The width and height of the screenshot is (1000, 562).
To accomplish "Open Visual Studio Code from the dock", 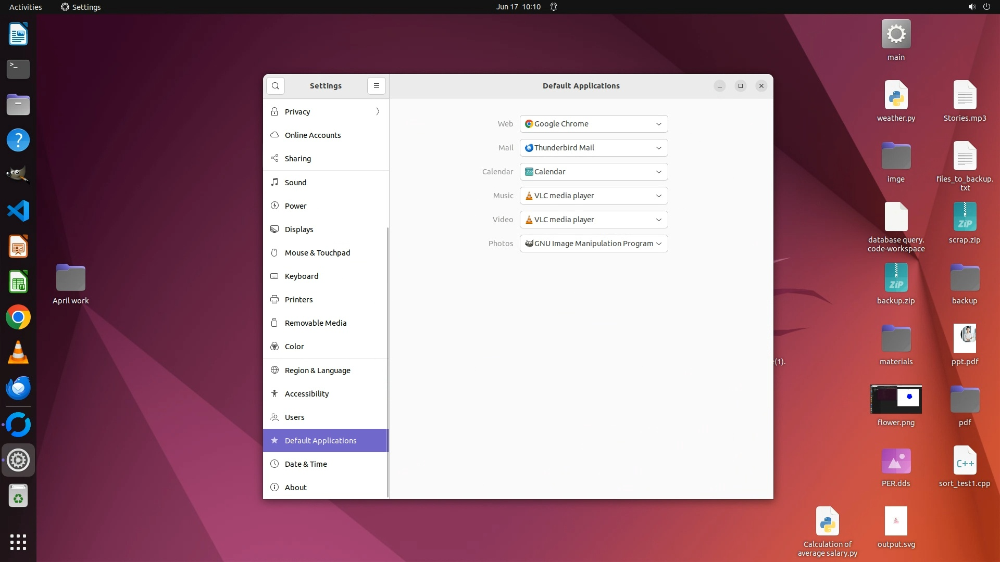I will point(18,211).
